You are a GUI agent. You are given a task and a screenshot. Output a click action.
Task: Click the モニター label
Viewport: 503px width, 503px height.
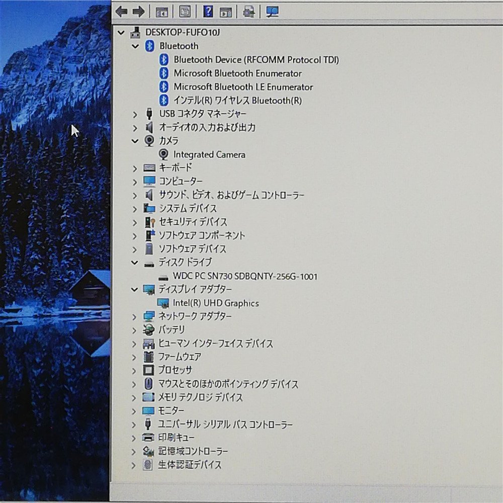(171, 410)
